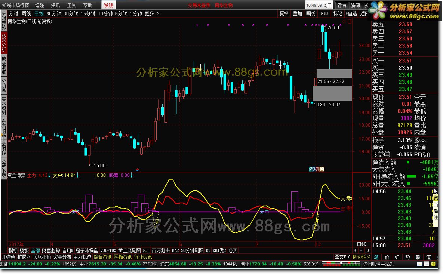The height and width of the screenshot is (274, 443).
Task: Select the 必买 indicator
Action: (233, 250)
